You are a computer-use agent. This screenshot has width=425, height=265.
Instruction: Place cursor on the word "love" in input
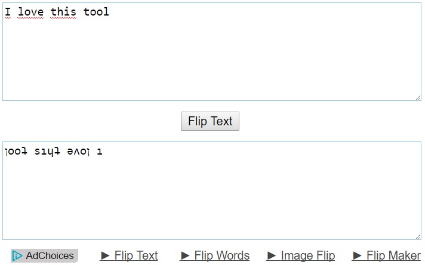click(x=30, y=12)
